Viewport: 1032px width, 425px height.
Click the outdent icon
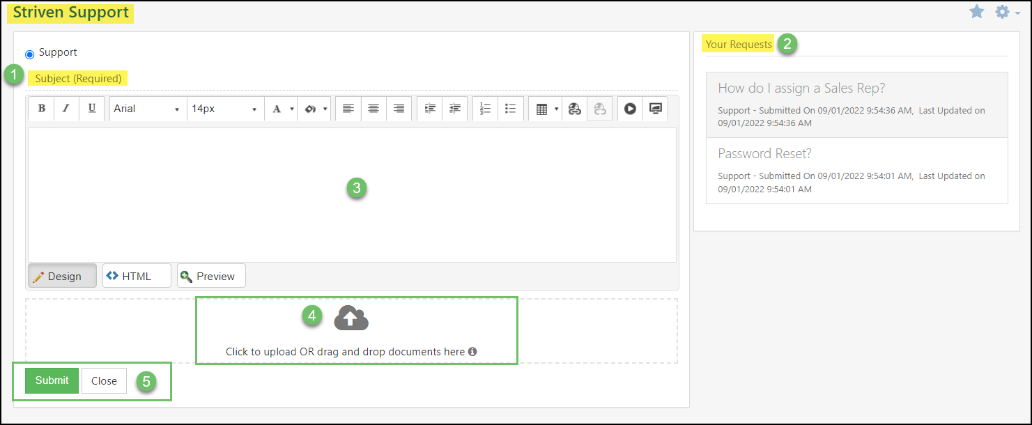click(455, 109)
